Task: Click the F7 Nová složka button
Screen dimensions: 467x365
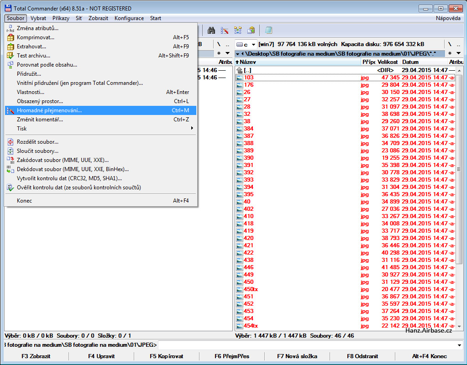Action: tap(297, 356)
